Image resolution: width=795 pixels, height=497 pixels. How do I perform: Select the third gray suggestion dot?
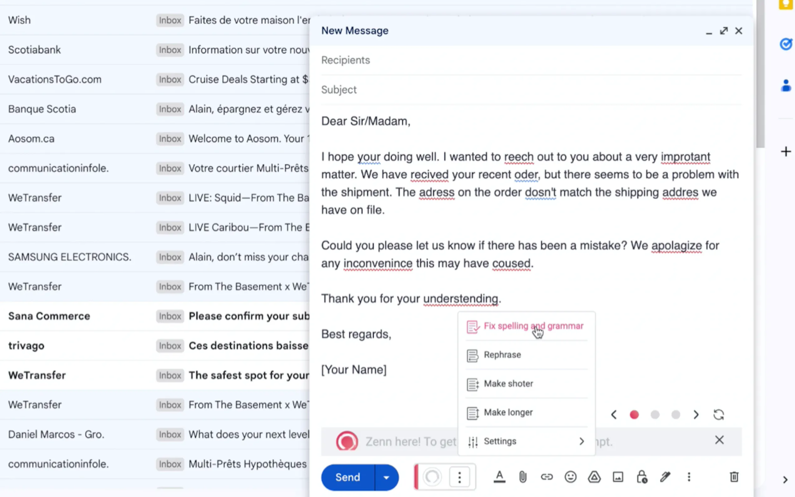coord(676,415)
